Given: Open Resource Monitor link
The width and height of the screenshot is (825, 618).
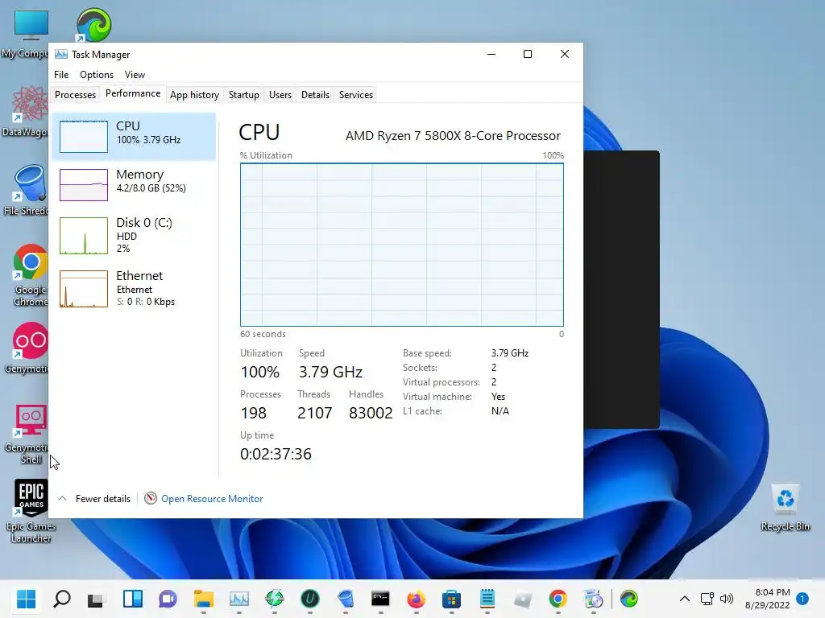Looking at the screenshot, I should pos(212,499).
